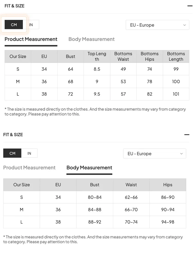Open the underlined Product Measurement tab

pos(31,39)
